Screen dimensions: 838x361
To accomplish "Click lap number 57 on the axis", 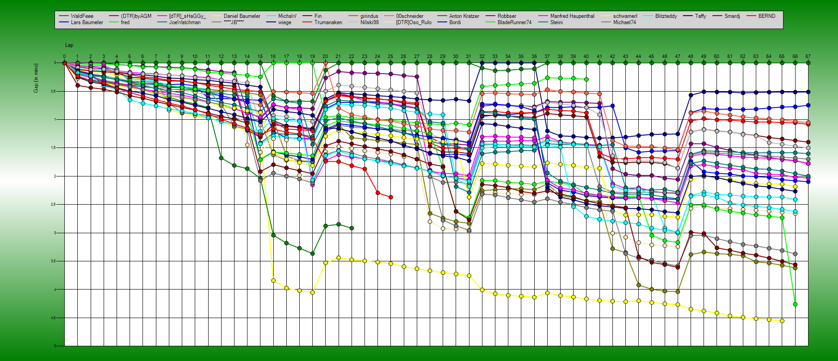I will pos(808,57).
